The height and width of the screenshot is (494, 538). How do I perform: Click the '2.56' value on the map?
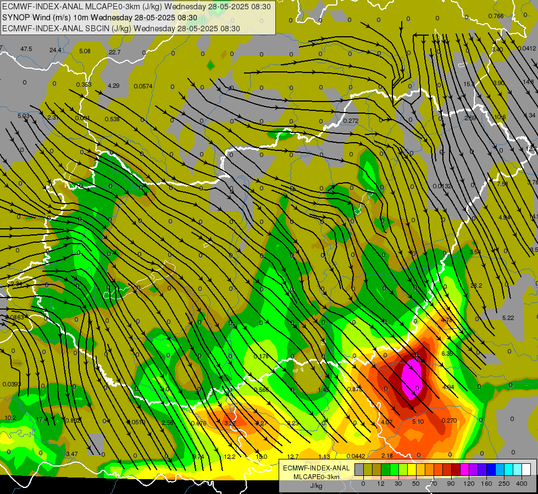[x=168, y=423]
